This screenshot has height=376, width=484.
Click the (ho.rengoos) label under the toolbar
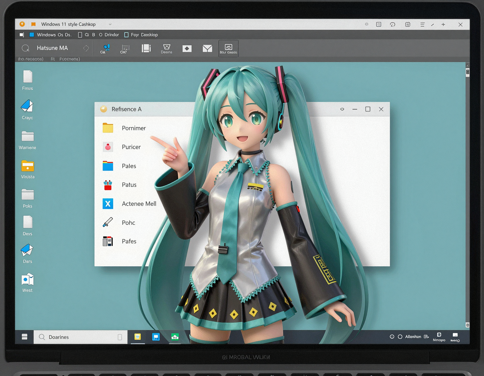31,59
